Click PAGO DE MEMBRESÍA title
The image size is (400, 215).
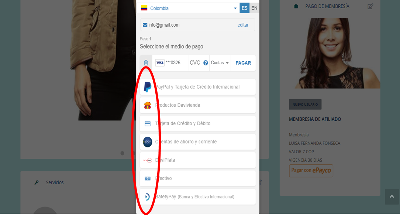[x=327, y=6]
